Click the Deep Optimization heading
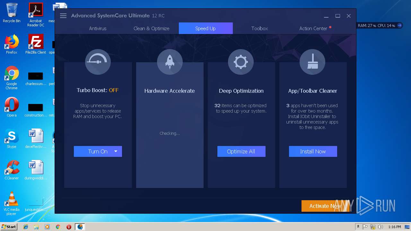 coord(241,91)
